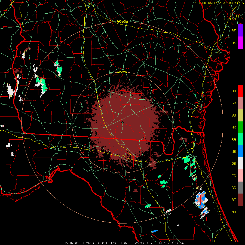Click the white DS legend color swatch
The width and height of the screenshot is (245, 245).
coord(240,163)
